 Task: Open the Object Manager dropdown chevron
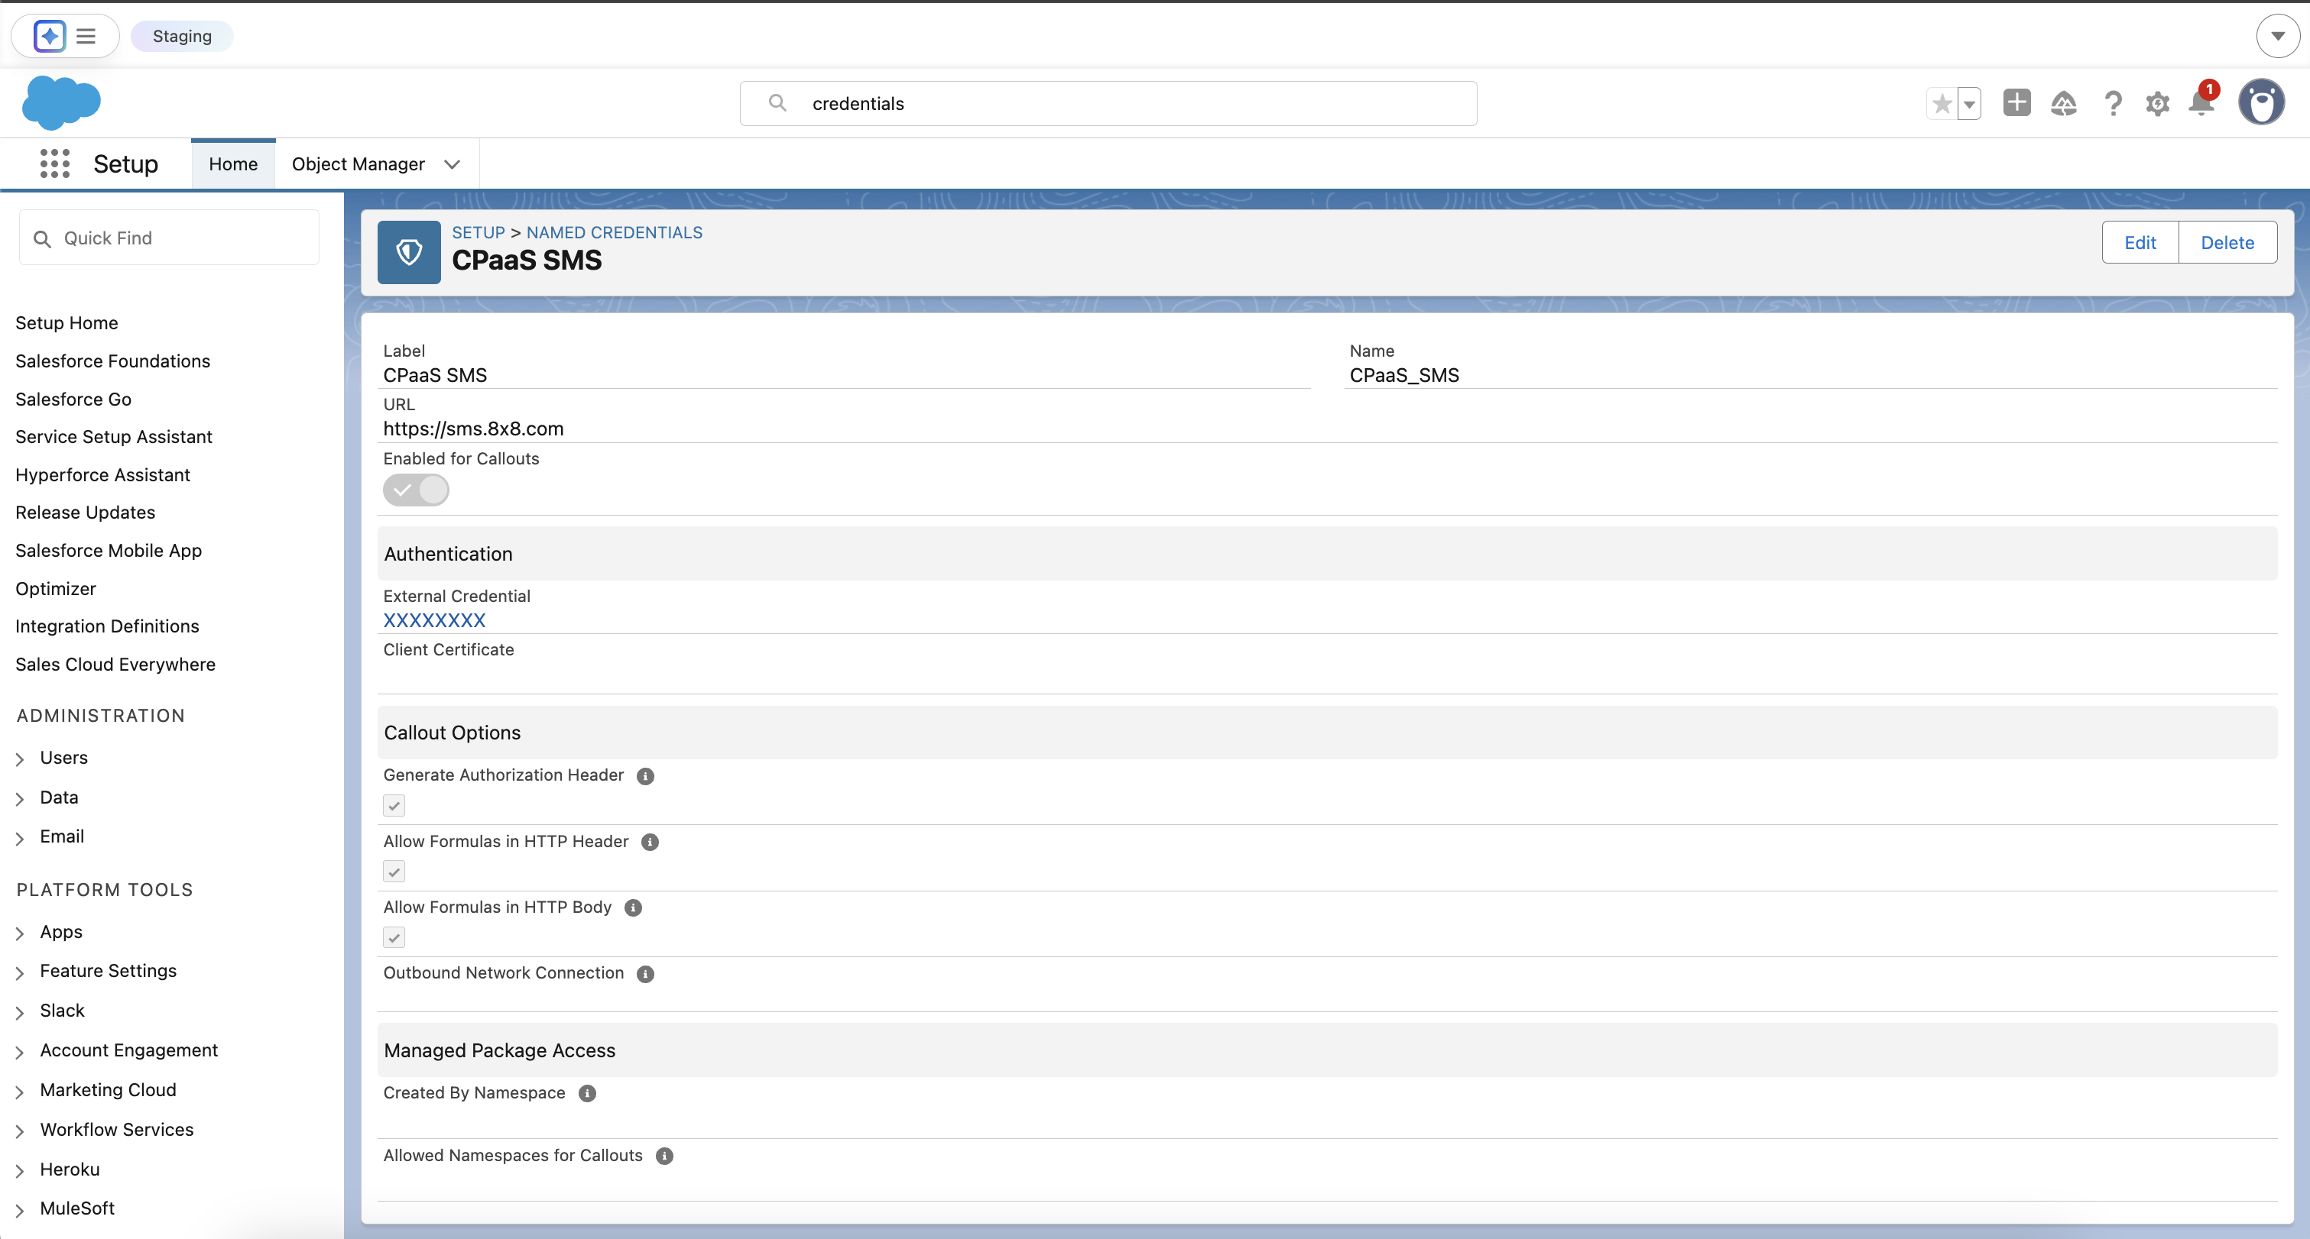452,164
